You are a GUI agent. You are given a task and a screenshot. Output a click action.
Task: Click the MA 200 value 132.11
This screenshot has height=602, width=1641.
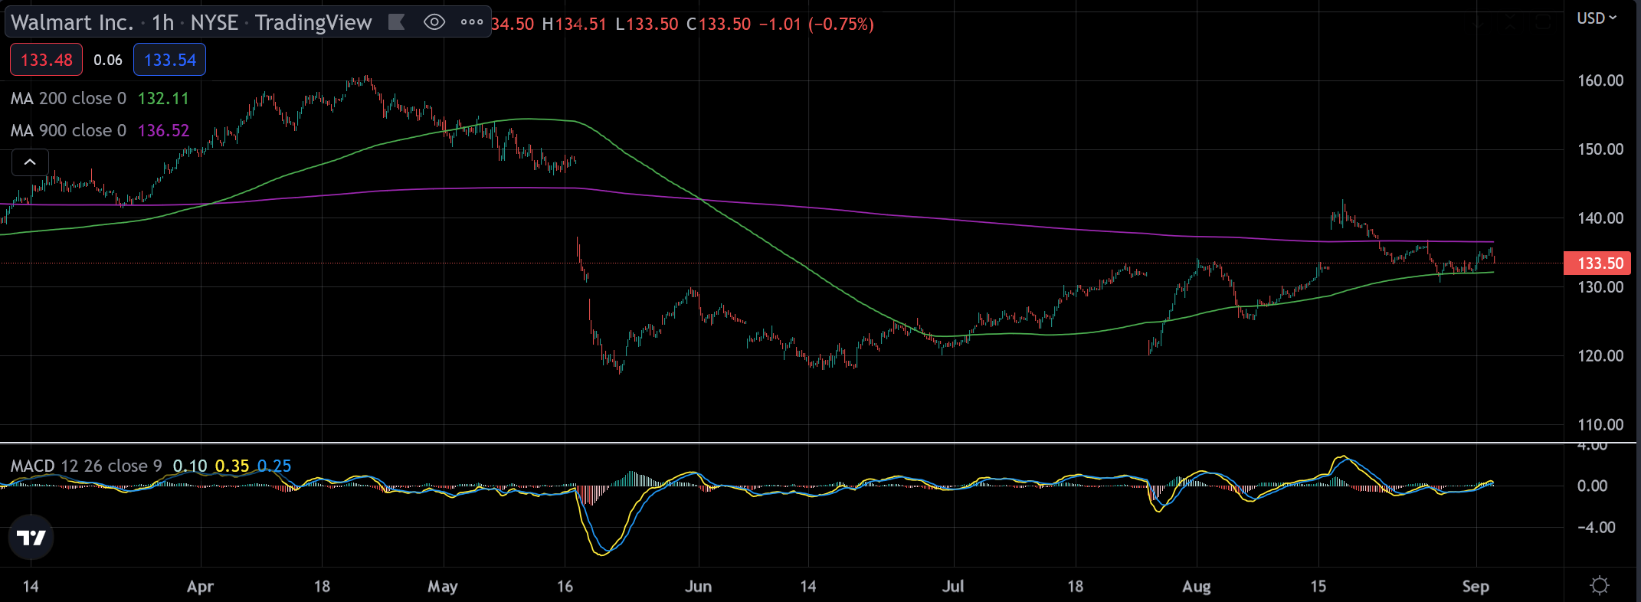coord(163,98)
